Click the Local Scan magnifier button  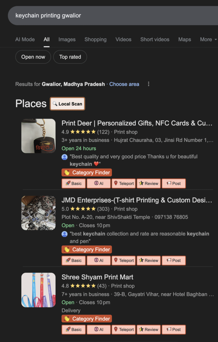pos(67,104)
